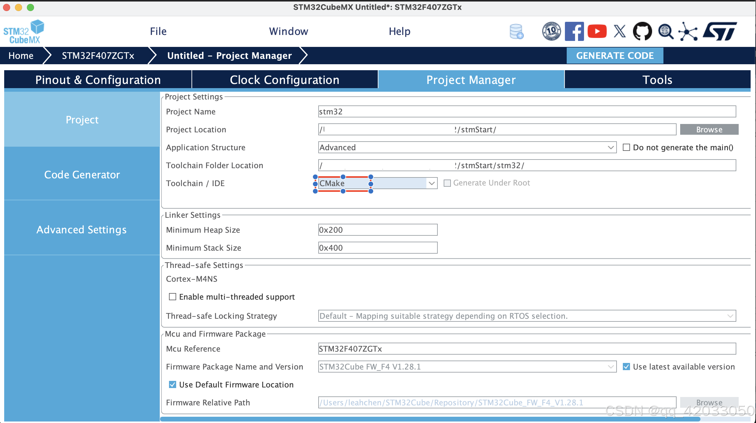Click the horizontal scrollbar at the bottom
The width and height of the screenshot is (756, 423).
click(x=430, y=419)
